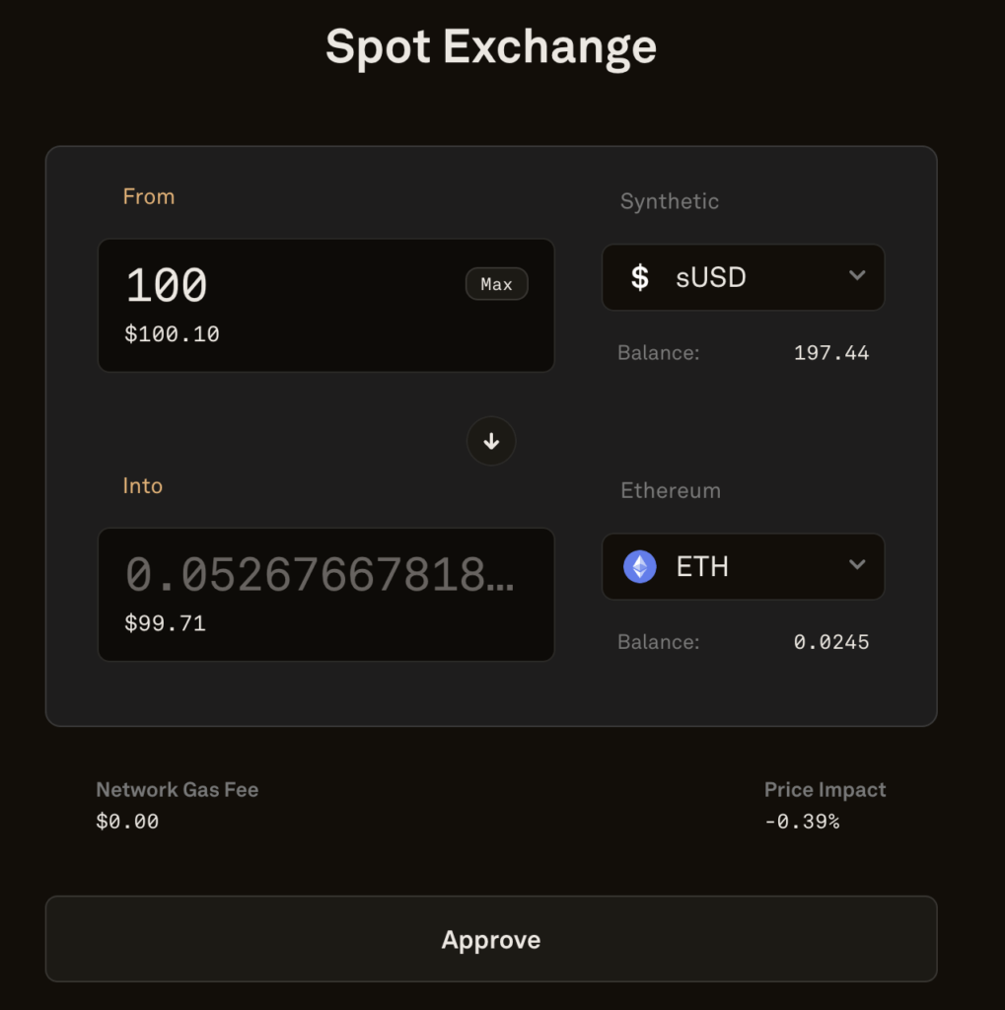Screen dimensions: 1005x1010
Task: Click the Max amount button
Action: point(497,284)
